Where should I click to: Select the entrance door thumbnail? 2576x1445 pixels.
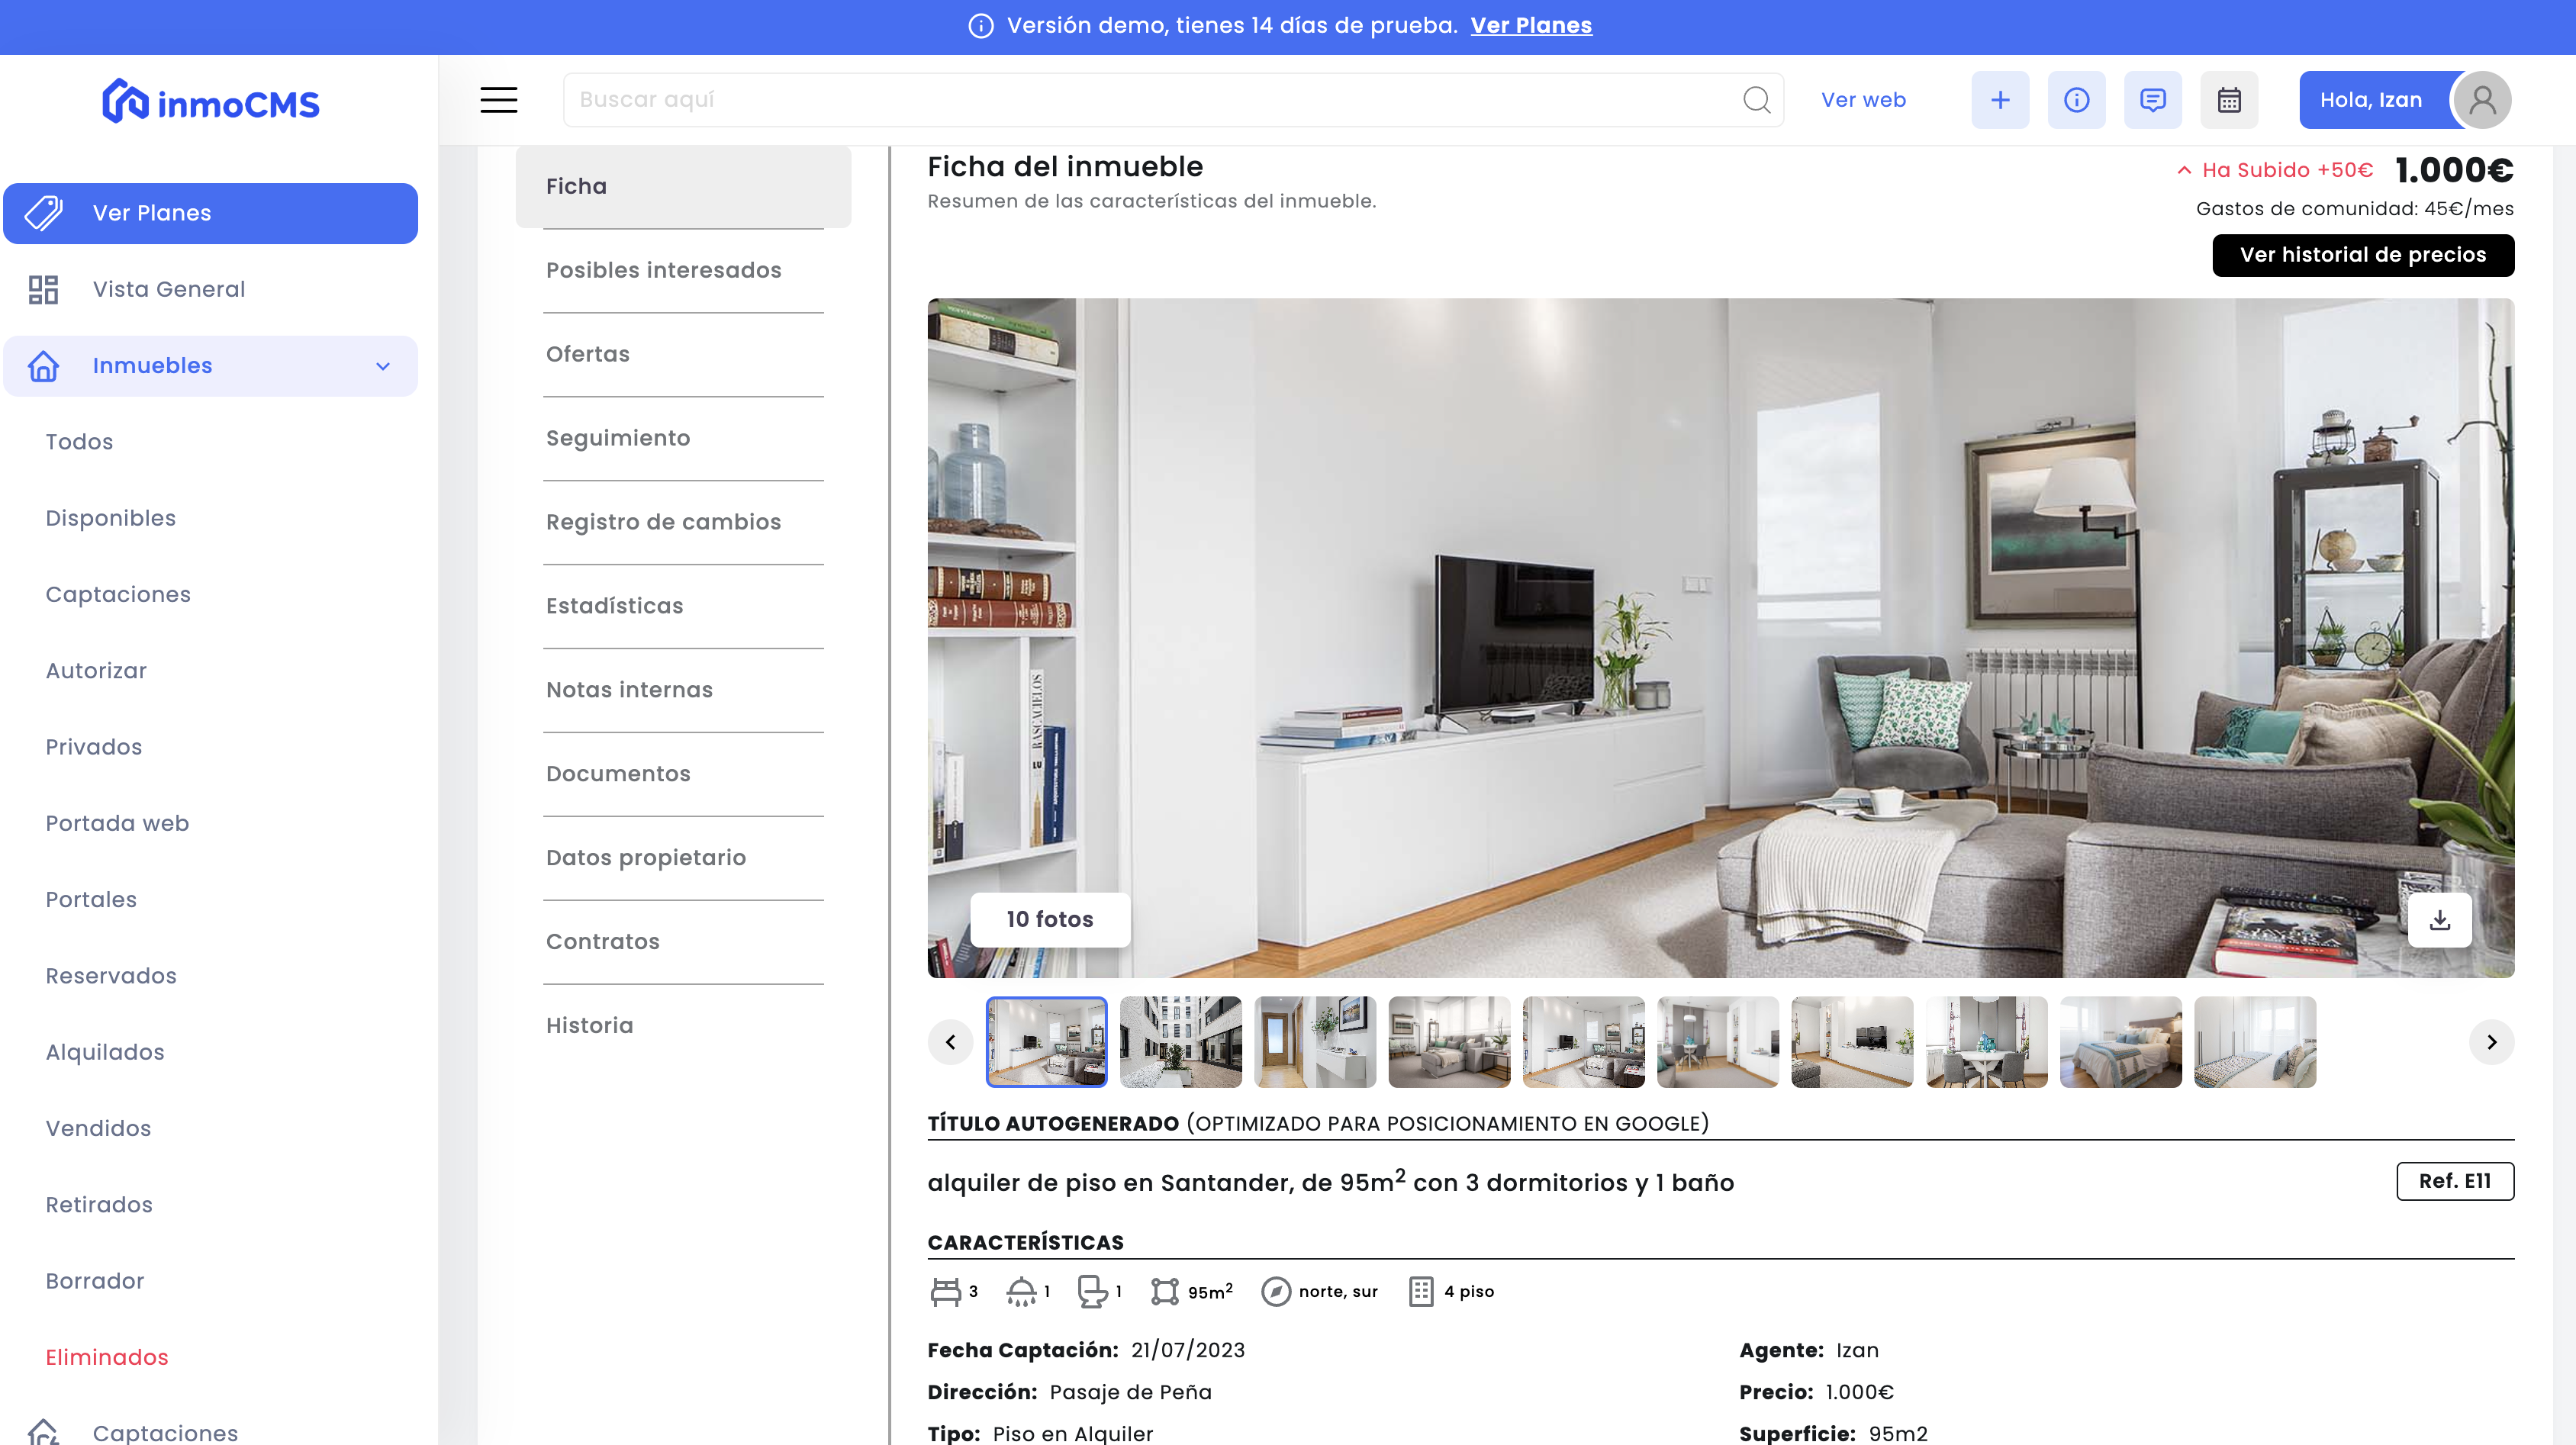coord(1315,1042)
